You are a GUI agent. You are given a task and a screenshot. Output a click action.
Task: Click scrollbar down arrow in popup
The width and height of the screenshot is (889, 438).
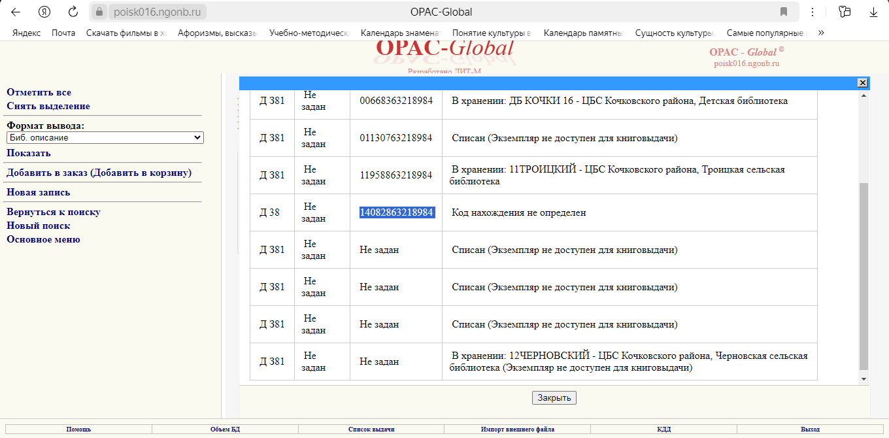864,379
